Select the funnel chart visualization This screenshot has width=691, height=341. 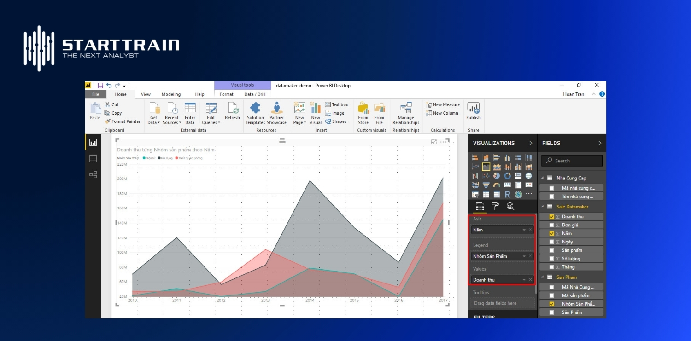(x=486, y=185)
